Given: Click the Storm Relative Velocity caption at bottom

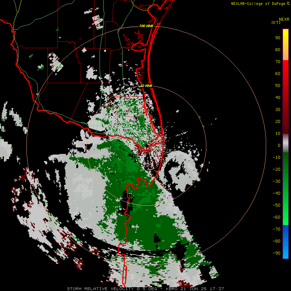Looking at the screenshot, I should (x=145, y=289).
